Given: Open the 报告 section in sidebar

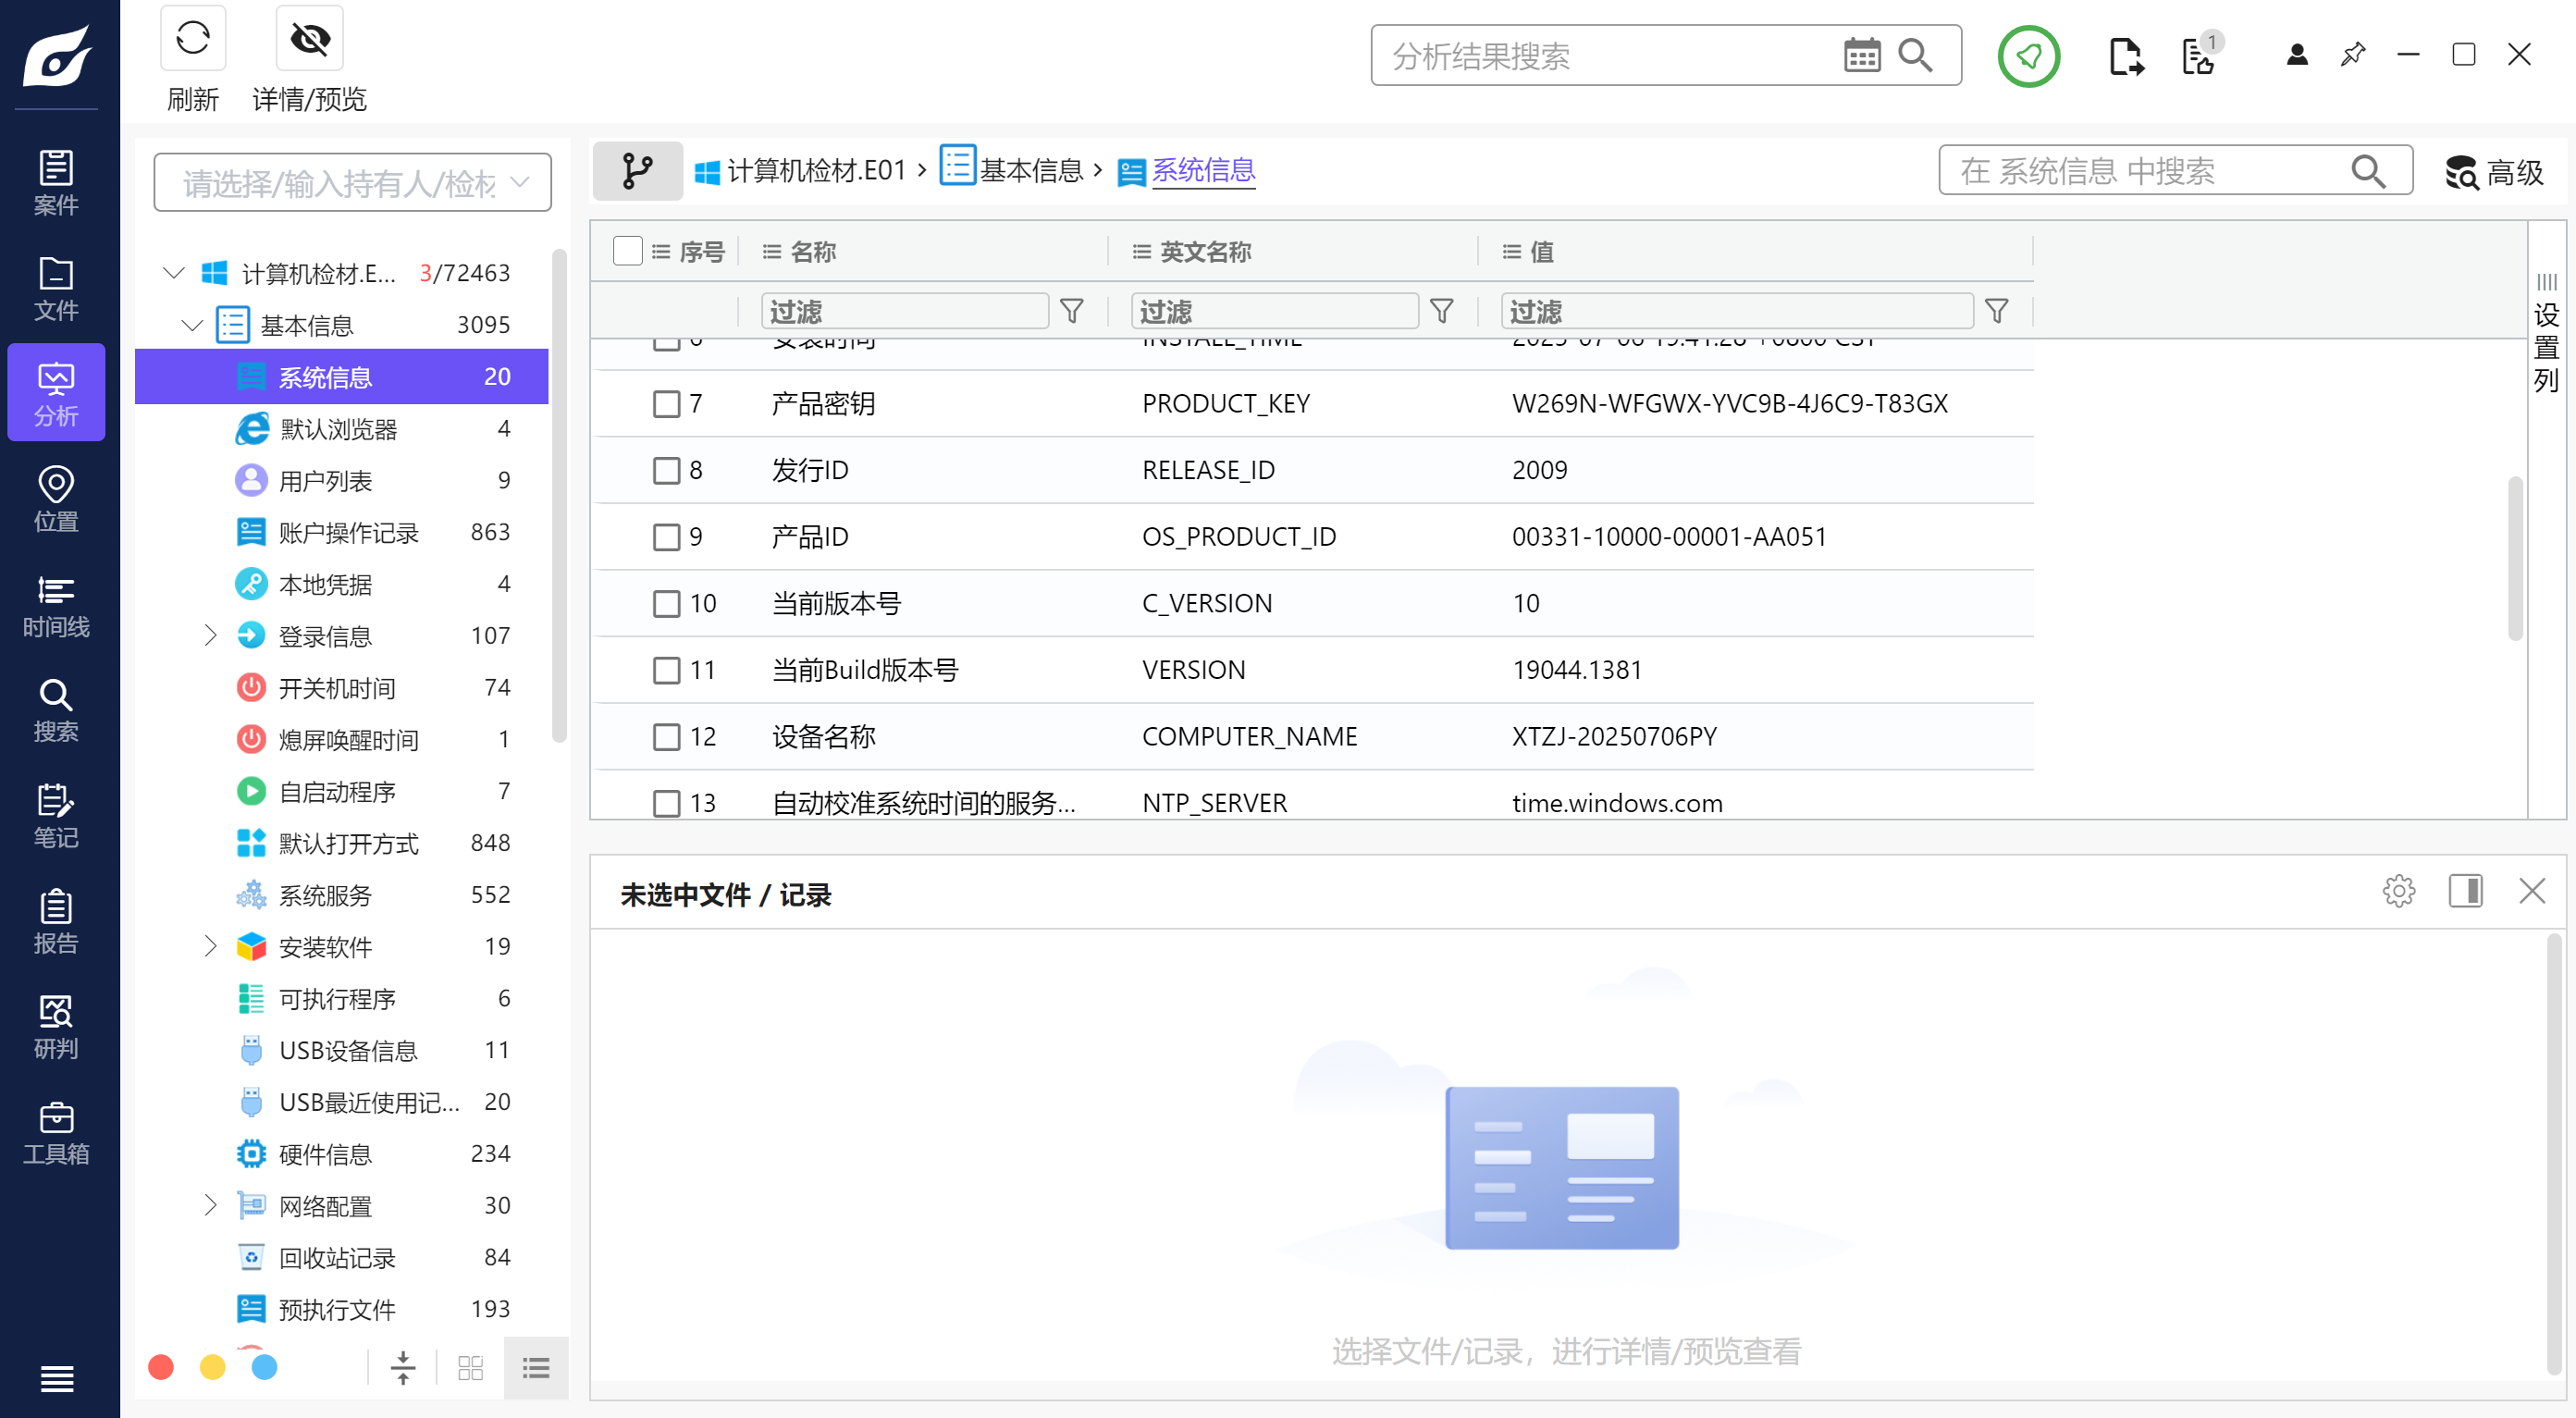Looking at the screenshot, I should point(56,921).
